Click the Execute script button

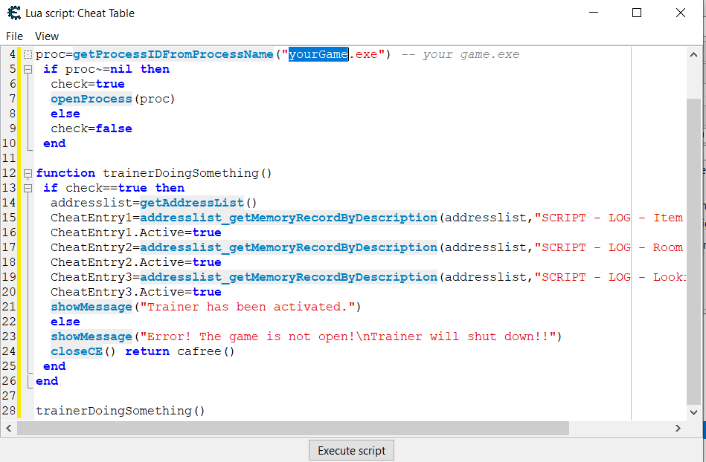click(x=351, y=450)
